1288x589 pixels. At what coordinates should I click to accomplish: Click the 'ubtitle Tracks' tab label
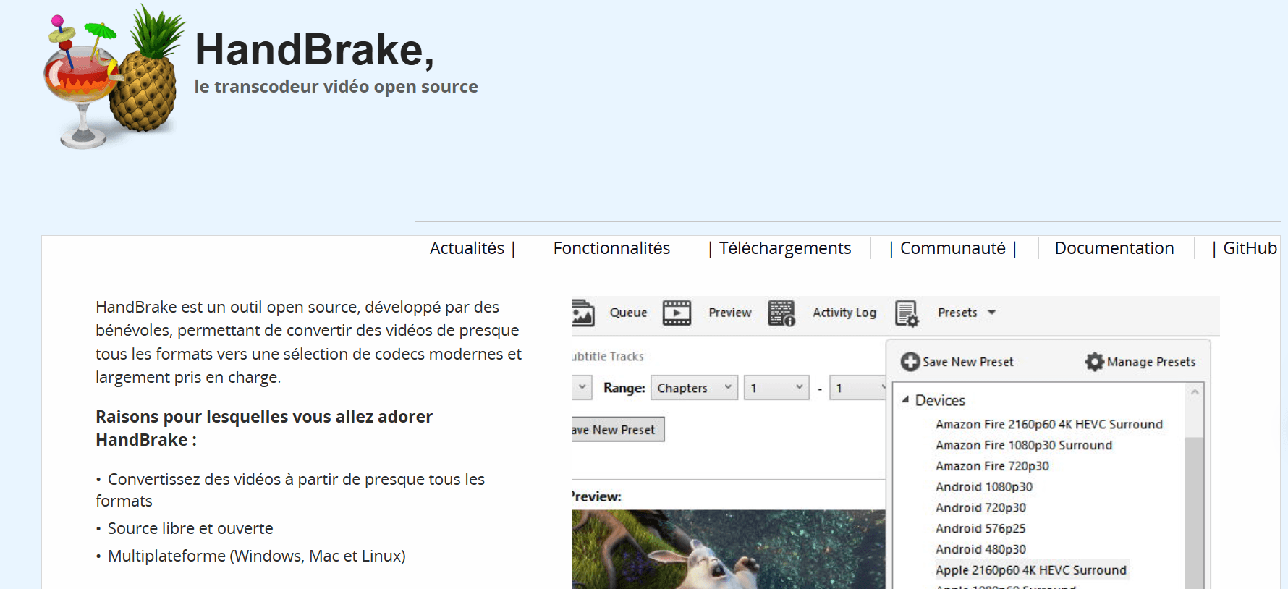point(608,356)
